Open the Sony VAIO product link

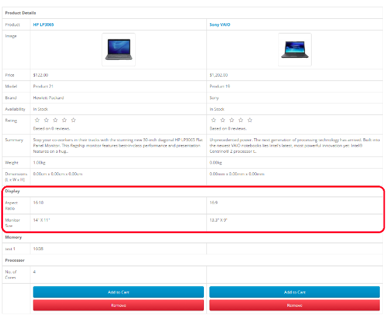(x=220, y=24)
